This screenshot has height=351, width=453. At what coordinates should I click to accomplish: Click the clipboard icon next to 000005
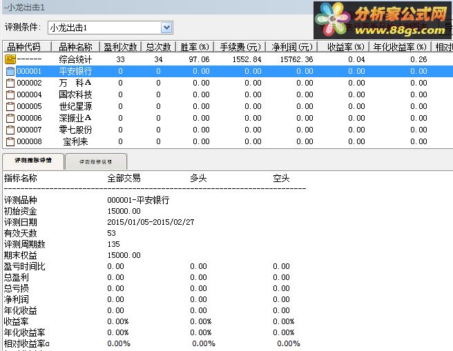(10, 106)
